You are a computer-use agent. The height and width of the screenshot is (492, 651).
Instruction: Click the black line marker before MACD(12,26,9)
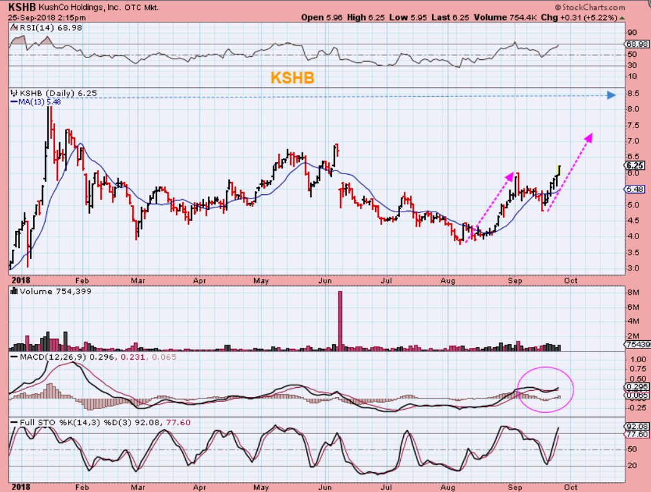(14, 357)
